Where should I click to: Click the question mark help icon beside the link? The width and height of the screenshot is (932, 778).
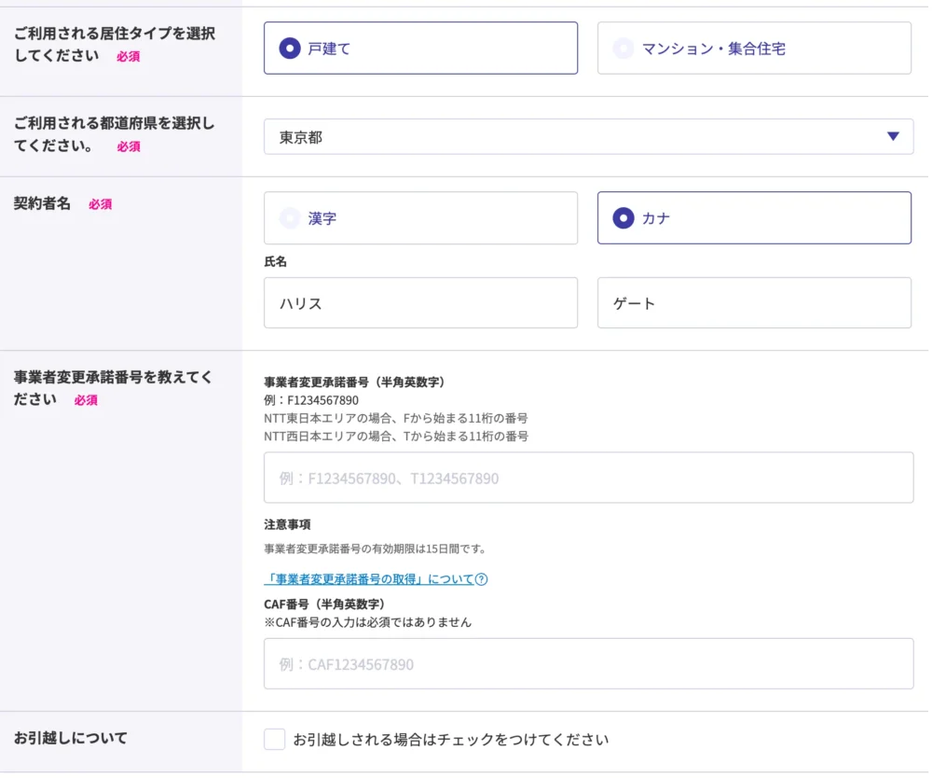[x=482, y=579]
